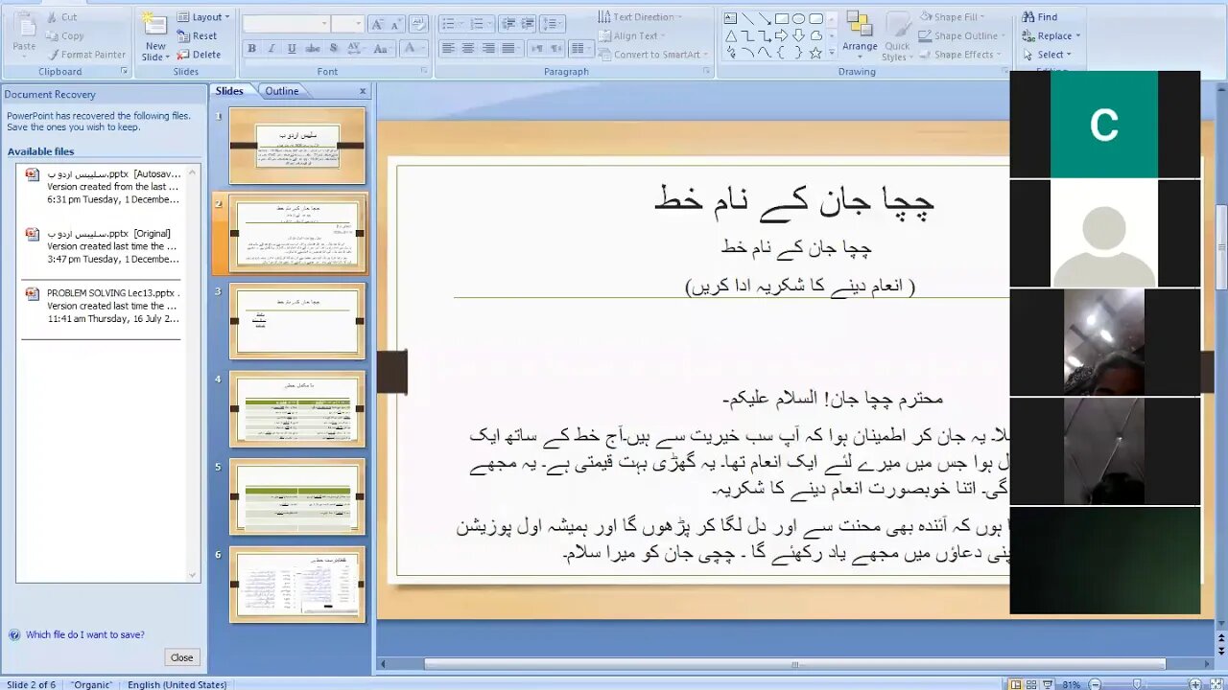The image size is (1228, 690).
Task: Open the Paragraph dialog launcher
Action: (x=706, y=71)
